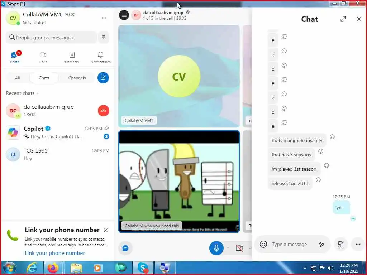367x275 pixels.
Task: Open the More options dots next to profile
Action: (104, 18)
